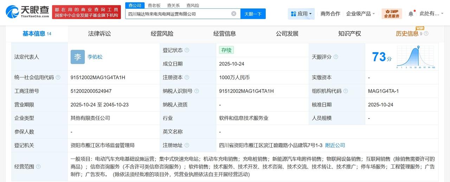Image resolution: width=450 pixels, height=182 pixels.
Task: Click help icon next to 登记状态
Action: (x=187, y=50)
